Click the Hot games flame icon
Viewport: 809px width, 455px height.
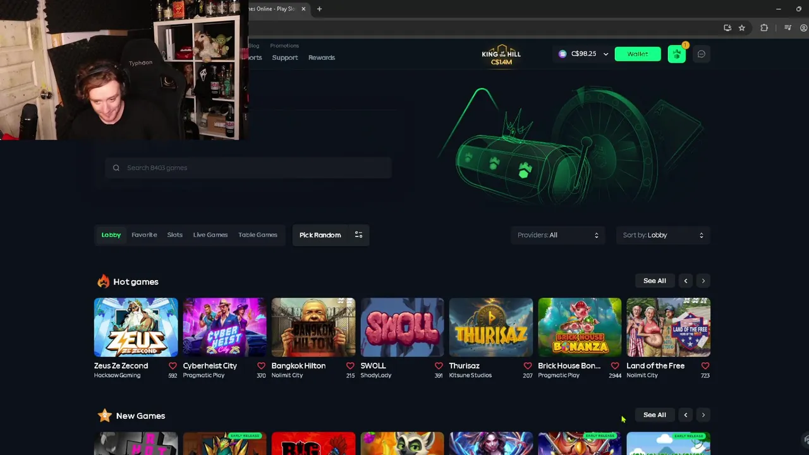[103, 281]
